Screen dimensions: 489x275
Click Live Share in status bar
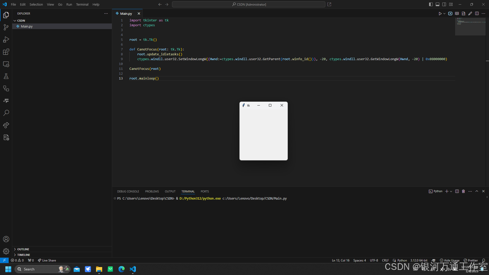[x=47, y=260]
